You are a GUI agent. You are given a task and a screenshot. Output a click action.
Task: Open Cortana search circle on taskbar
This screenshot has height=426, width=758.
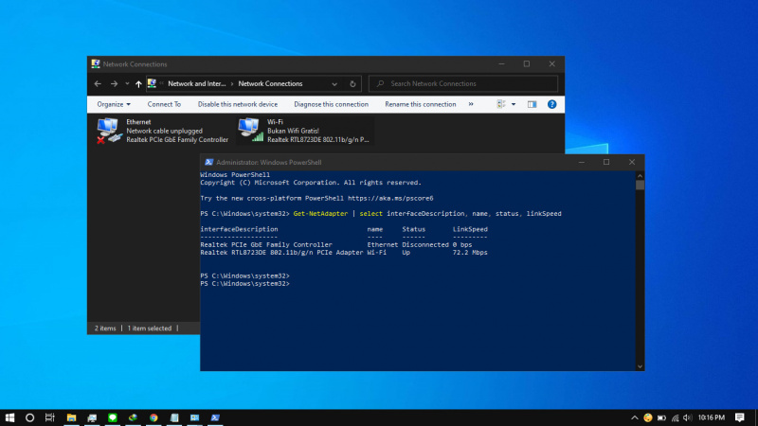point(29,417)
